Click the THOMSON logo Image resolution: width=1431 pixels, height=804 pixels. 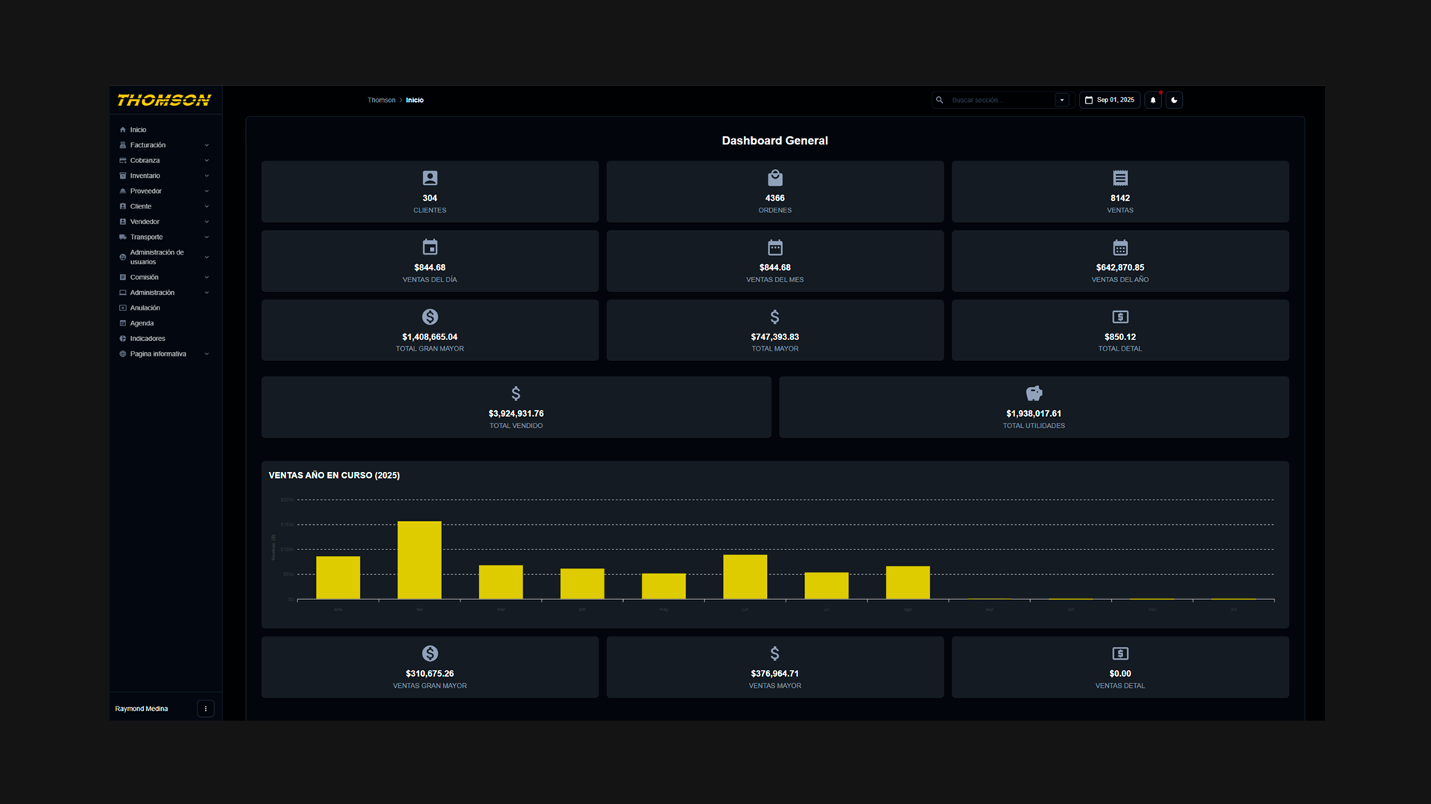pyautogui.click(x=164, y=100)
